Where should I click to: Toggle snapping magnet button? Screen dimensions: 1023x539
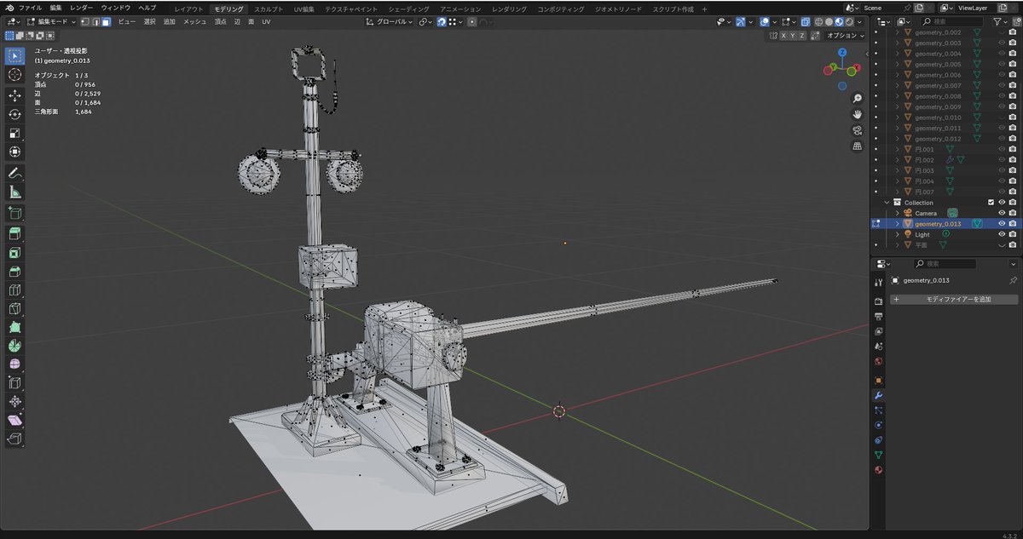point(442,21)
